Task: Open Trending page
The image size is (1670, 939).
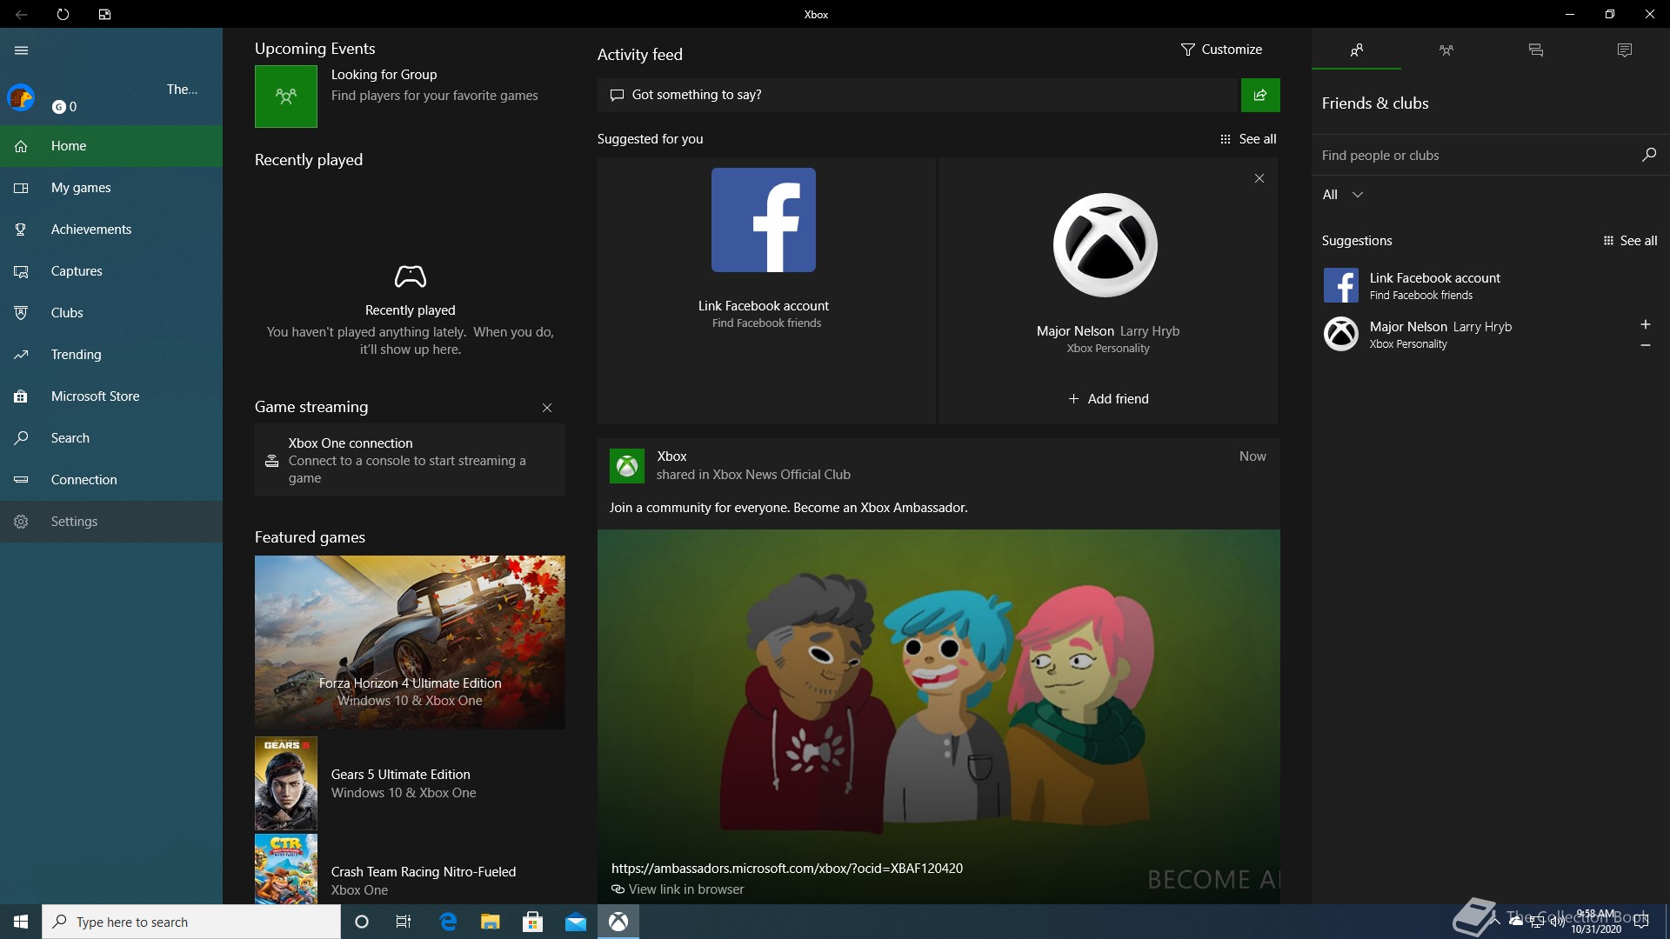Action: (111, 355)
